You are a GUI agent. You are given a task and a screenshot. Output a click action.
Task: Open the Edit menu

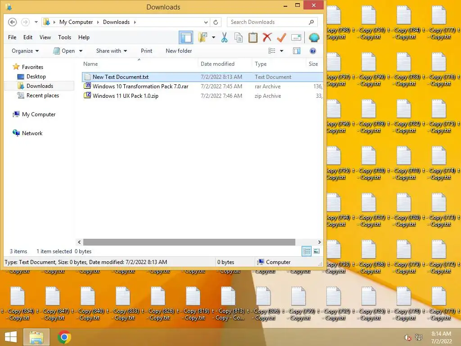28,37
